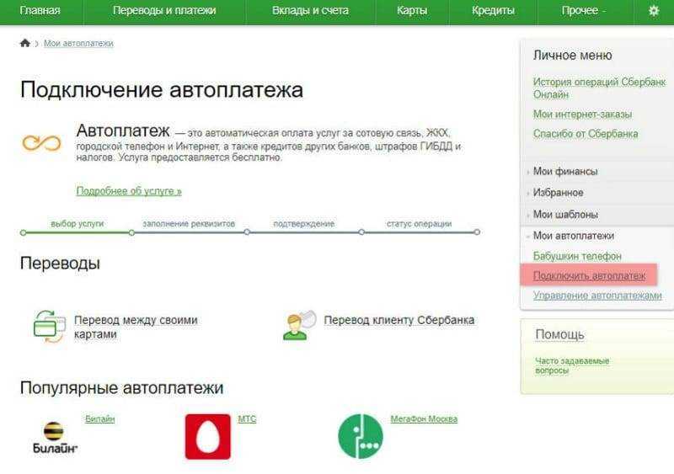The image size is (674, 474).
Task: Collapse Мои автоплатежи section
Action: pos(574,236)
